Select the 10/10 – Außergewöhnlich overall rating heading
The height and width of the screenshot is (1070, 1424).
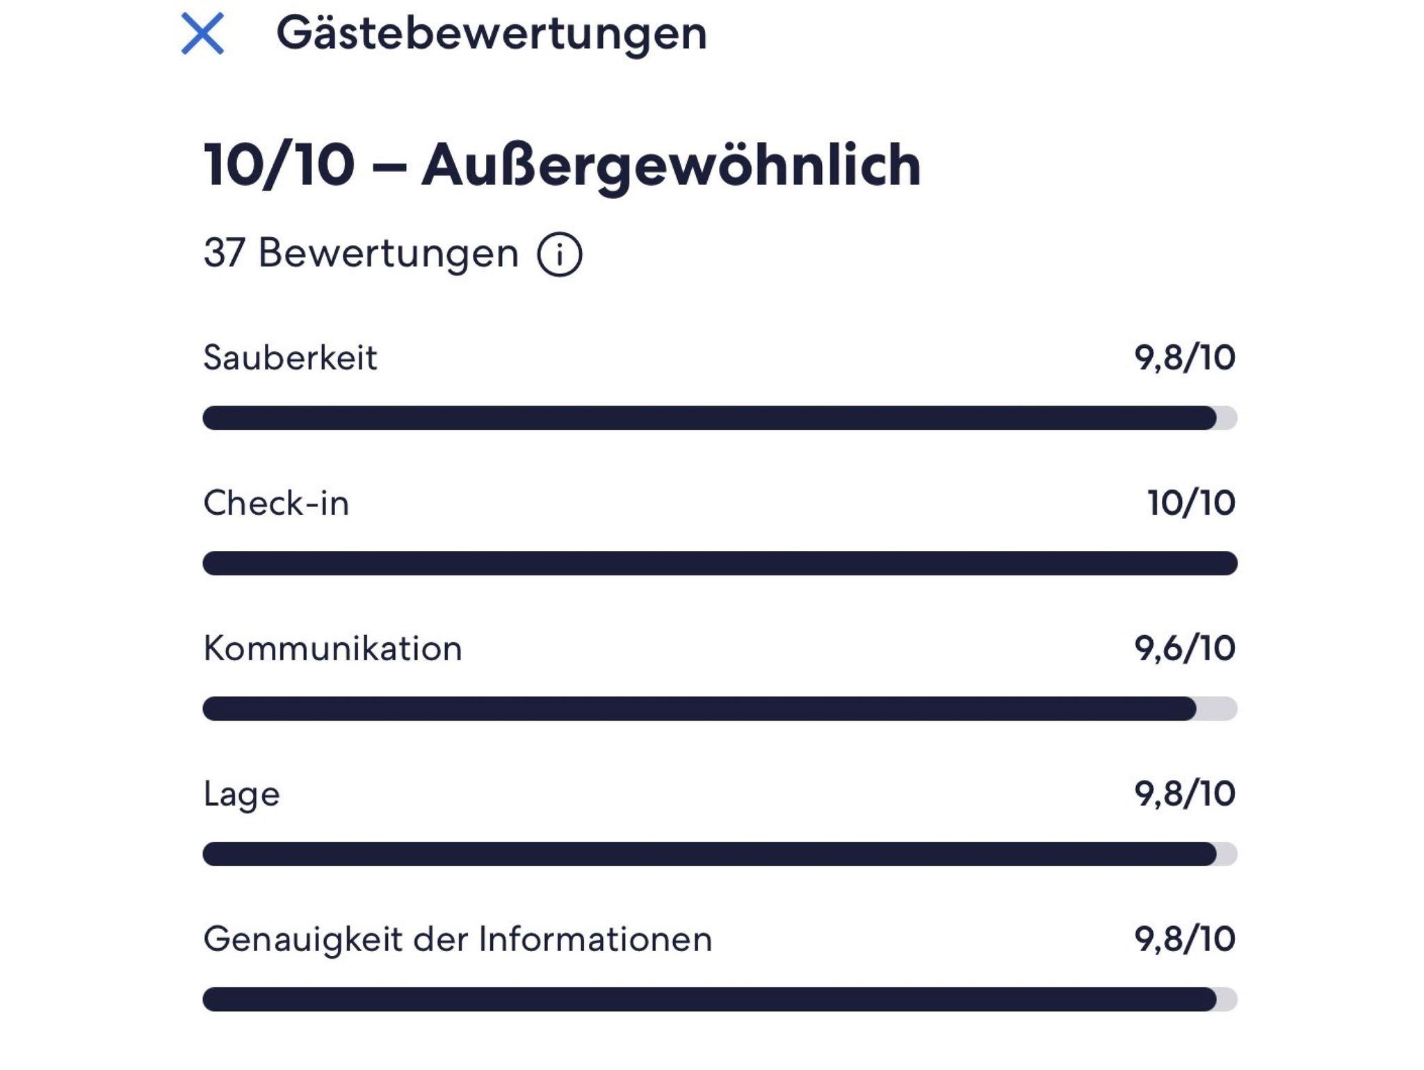[x=562, y=166]
